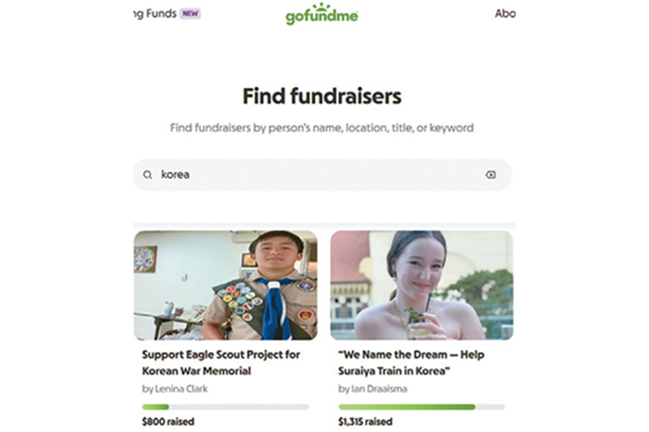This screenshot has width=649, height=432.
Task: Click the Find fundraisers heading
Action: [x=322, y=96]
